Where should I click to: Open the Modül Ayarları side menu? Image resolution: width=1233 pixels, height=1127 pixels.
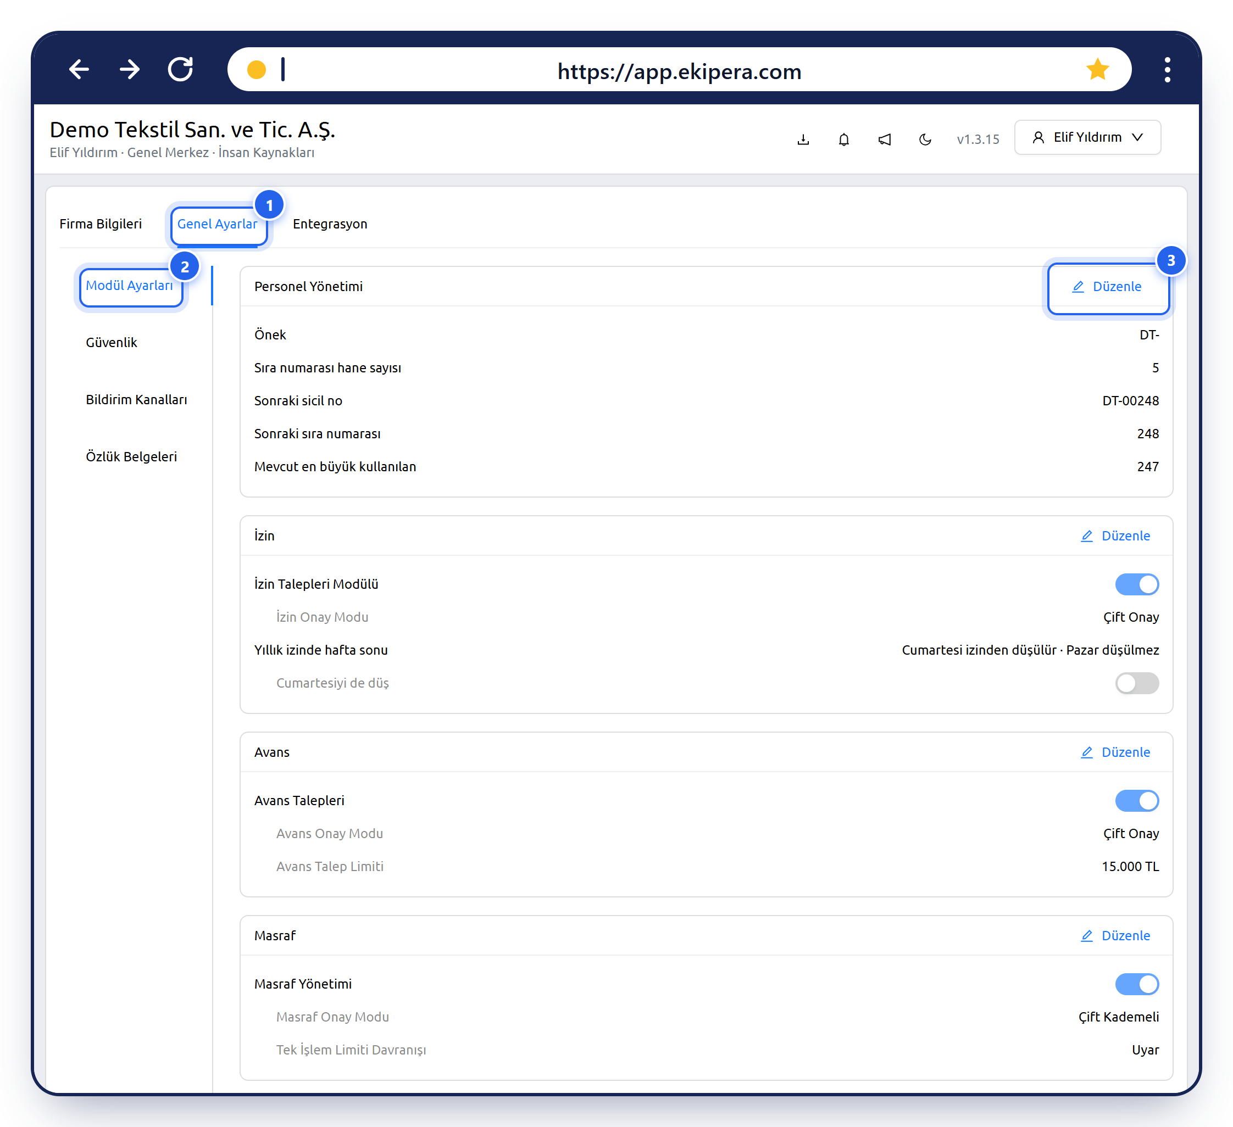[129, 286]
